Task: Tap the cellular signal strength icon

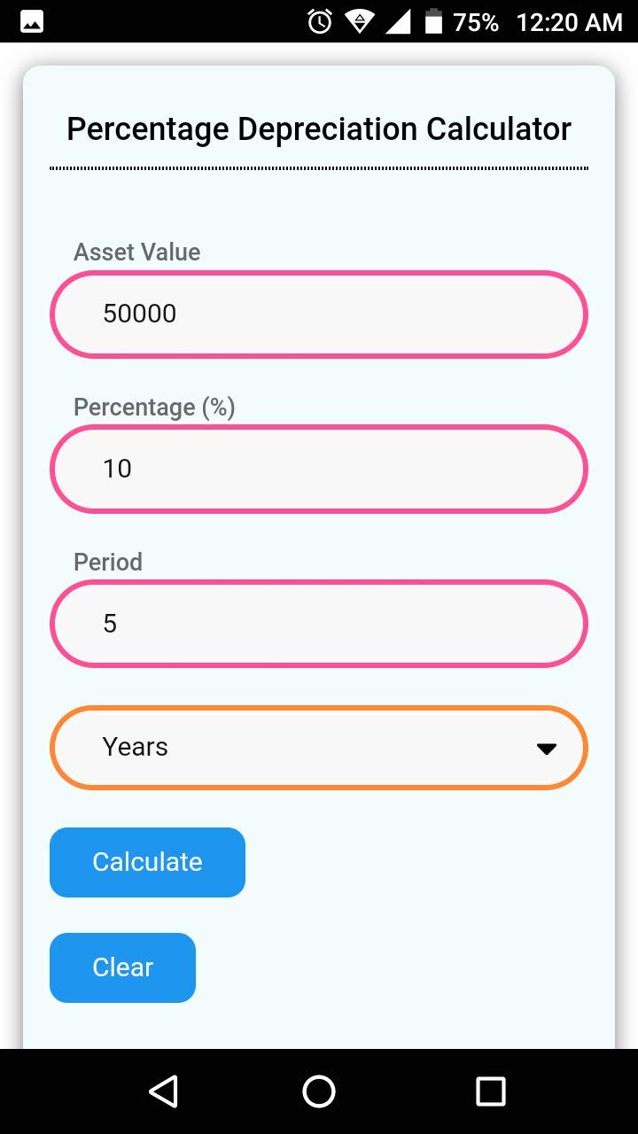Action: [x=398, y=21]
